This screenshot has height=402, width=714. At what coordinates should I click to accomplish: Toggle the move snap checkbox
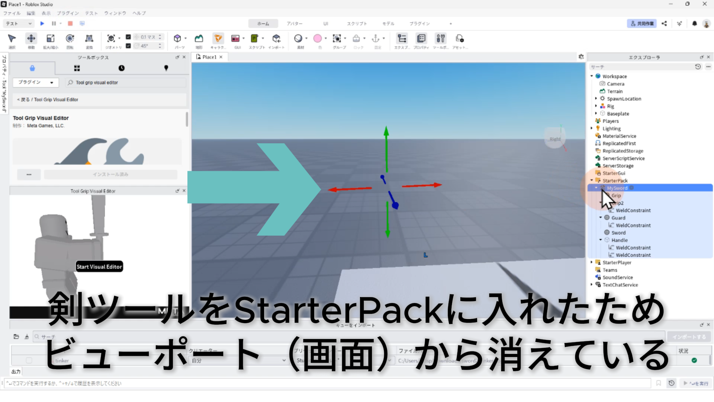[x=128, y=37]
